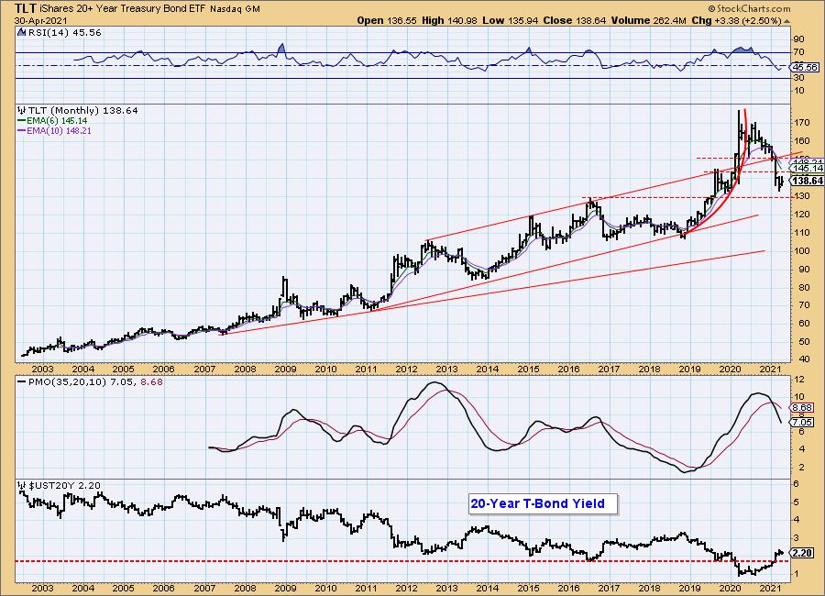The width and height of the screenshot is (825, 596).
Task: Select the iShares 20+ Year Treasury Bond ETF title
Action: (123, 9)
